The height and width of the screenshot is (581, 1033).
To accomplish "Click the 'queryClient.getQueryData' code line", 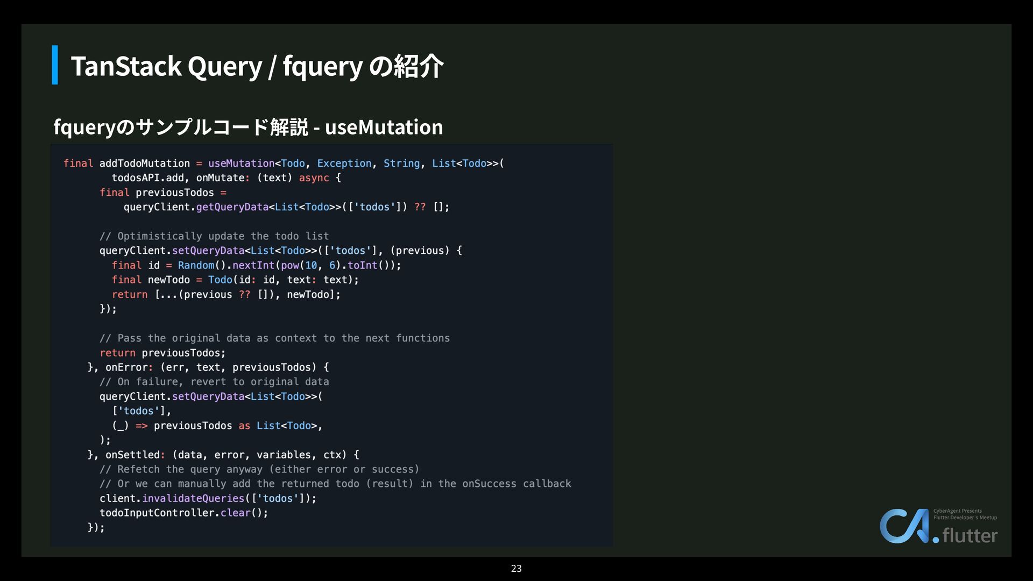I will (x=286, y=207).
